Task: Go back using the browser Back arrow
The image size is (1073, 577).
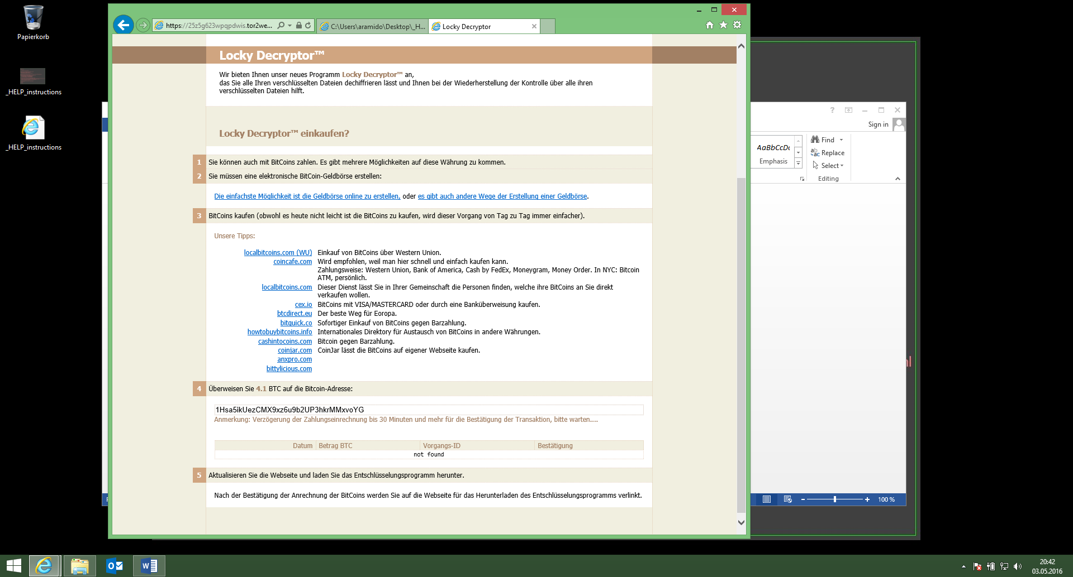Action: [124, 25]
